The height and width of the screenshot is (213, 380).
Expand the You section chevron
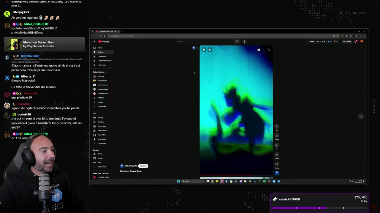click(x=98, y=113)
